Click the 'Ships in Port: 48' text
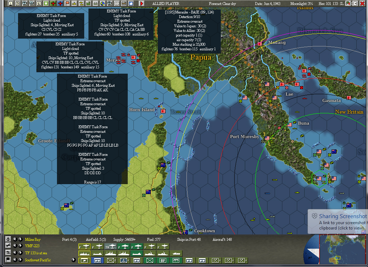 pyautogui.click(x=189, y=239)
